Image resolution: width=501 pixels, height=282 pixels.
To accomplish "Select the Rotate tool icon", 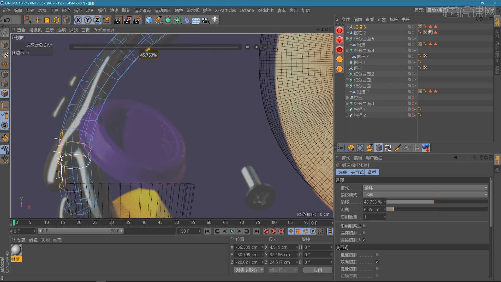I will click(56, 20).
